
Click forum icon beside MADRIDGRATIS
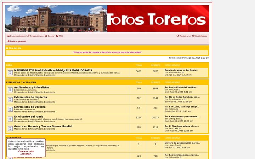pyautogui.click(x=10, y=72)
